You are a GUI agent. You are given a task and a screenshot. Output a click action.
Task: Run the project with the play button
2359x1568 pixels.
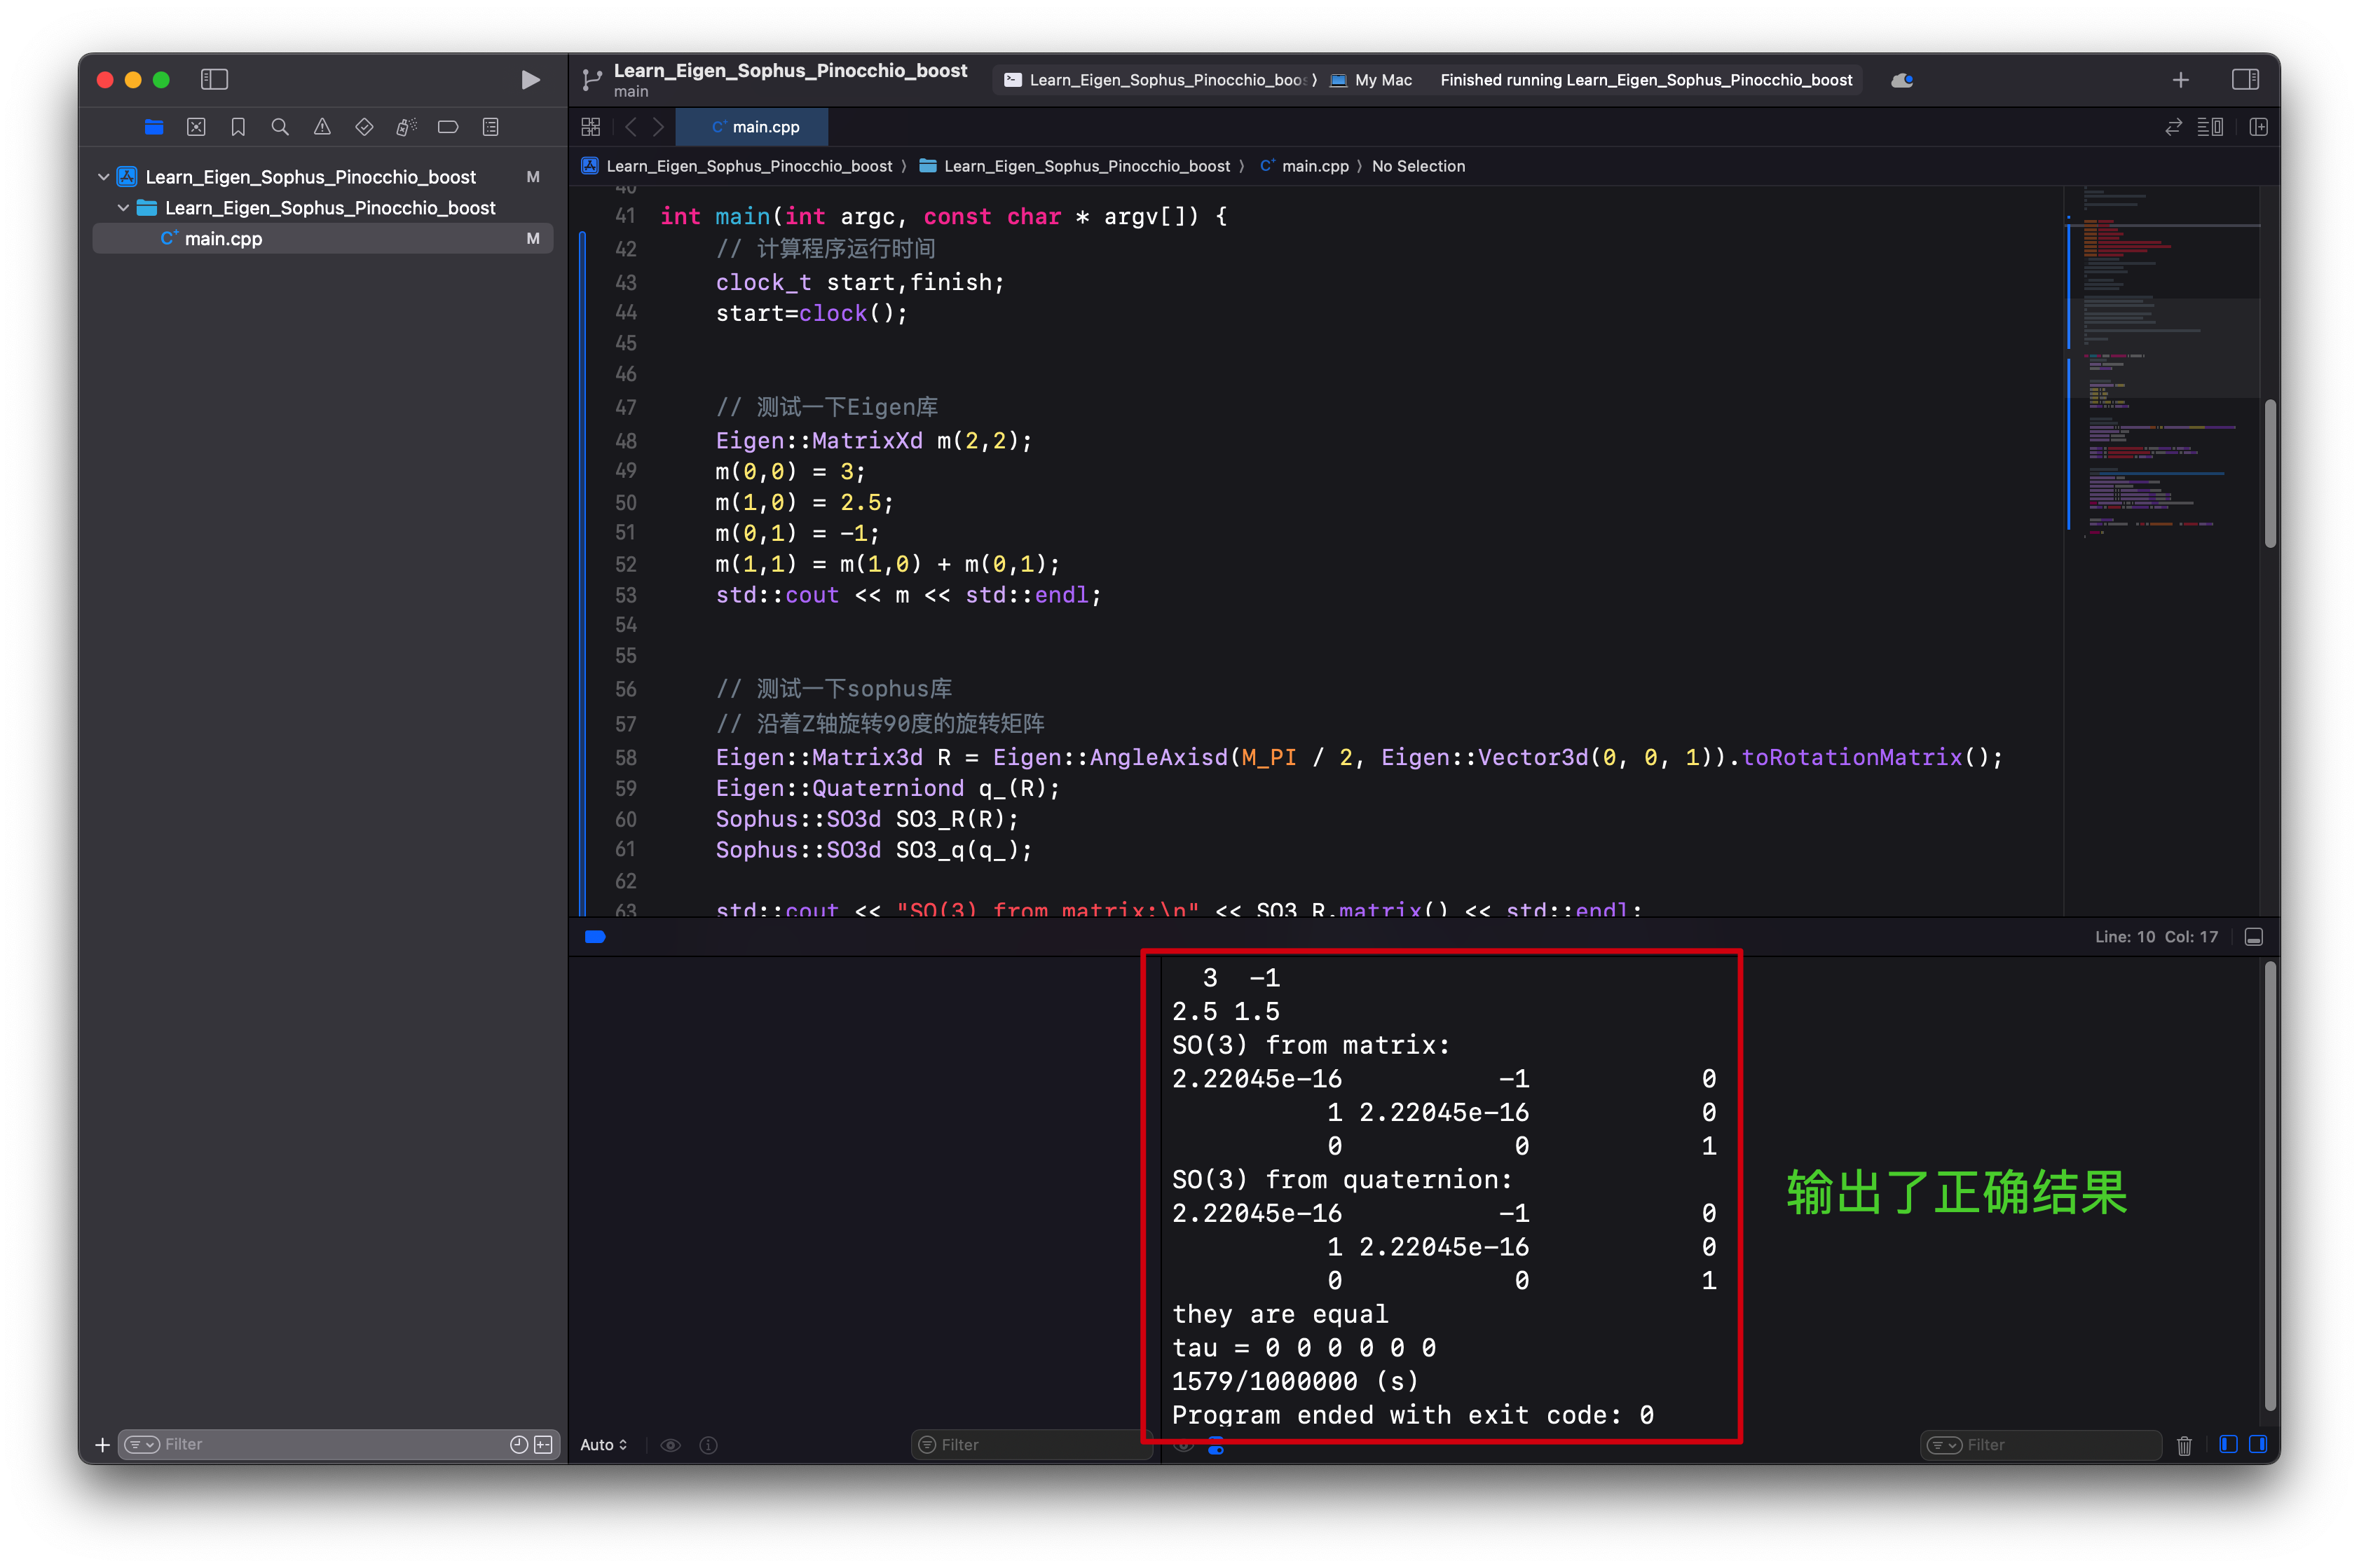click(530, 80)
